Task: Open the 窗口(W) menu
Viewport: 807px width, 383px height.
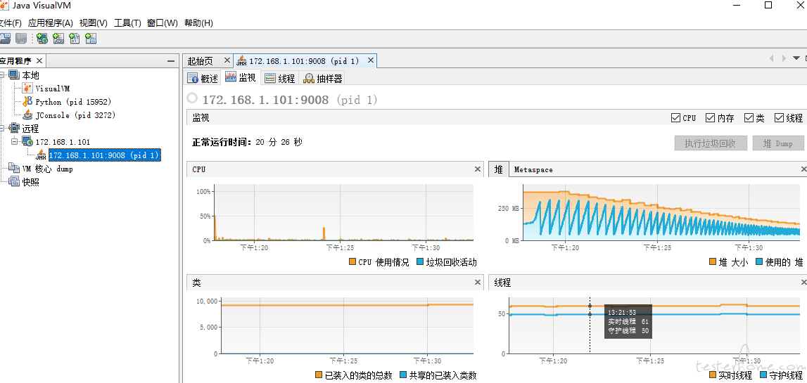Action: point(162,23)
